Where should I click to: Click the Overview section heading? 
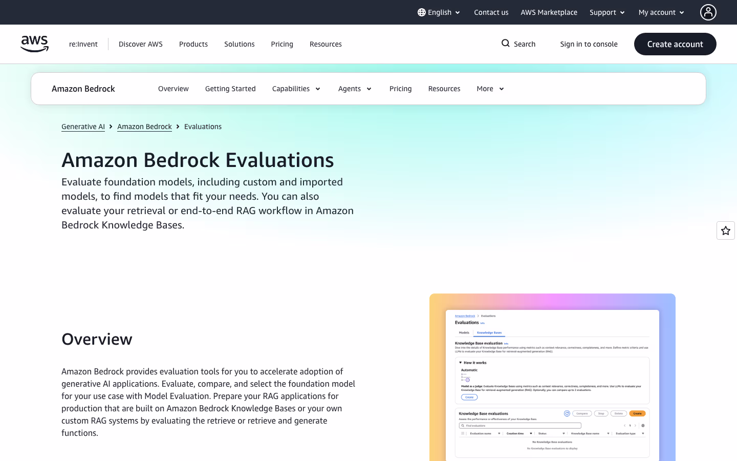tap(97, 339)
